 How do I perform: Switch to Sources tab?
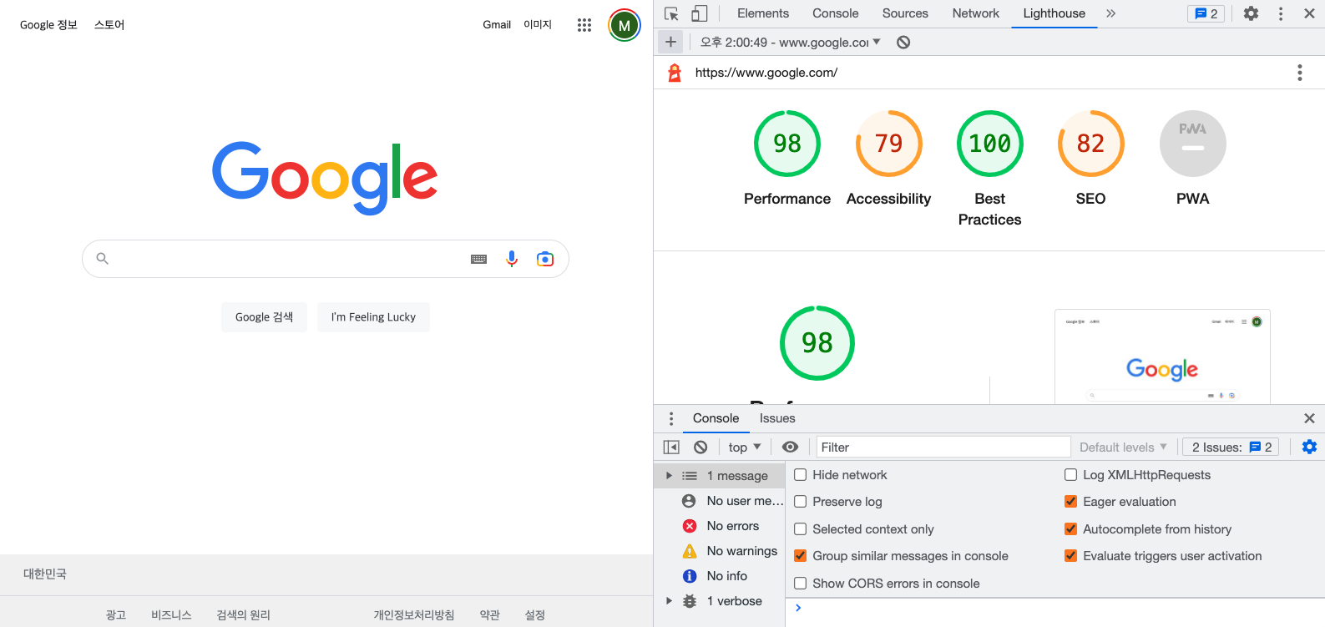[x=905, y=13]
